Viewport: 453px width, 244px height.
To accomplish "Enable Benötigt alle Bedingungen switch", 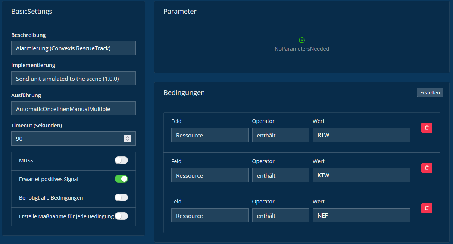I will 121,197.
